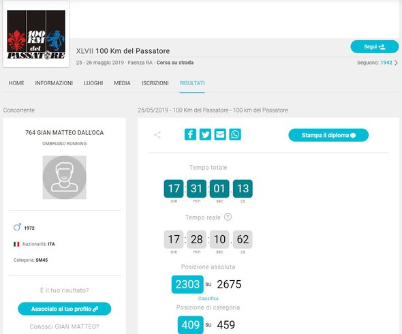Open the HOME tab
Viewport: 402px width, 334px height.
(x=16, y=83)
